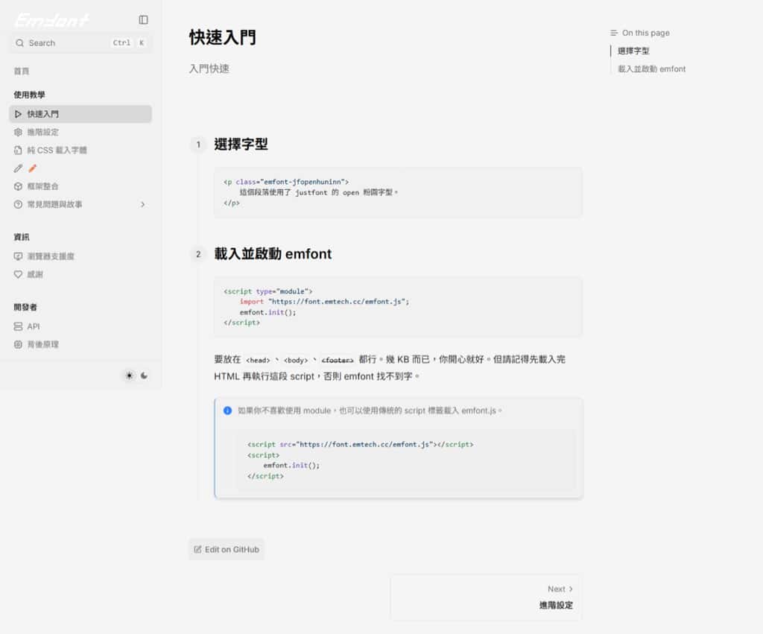Click the play icon beside 快速入門
Screen dimensions: 763x634
[18, 114]
